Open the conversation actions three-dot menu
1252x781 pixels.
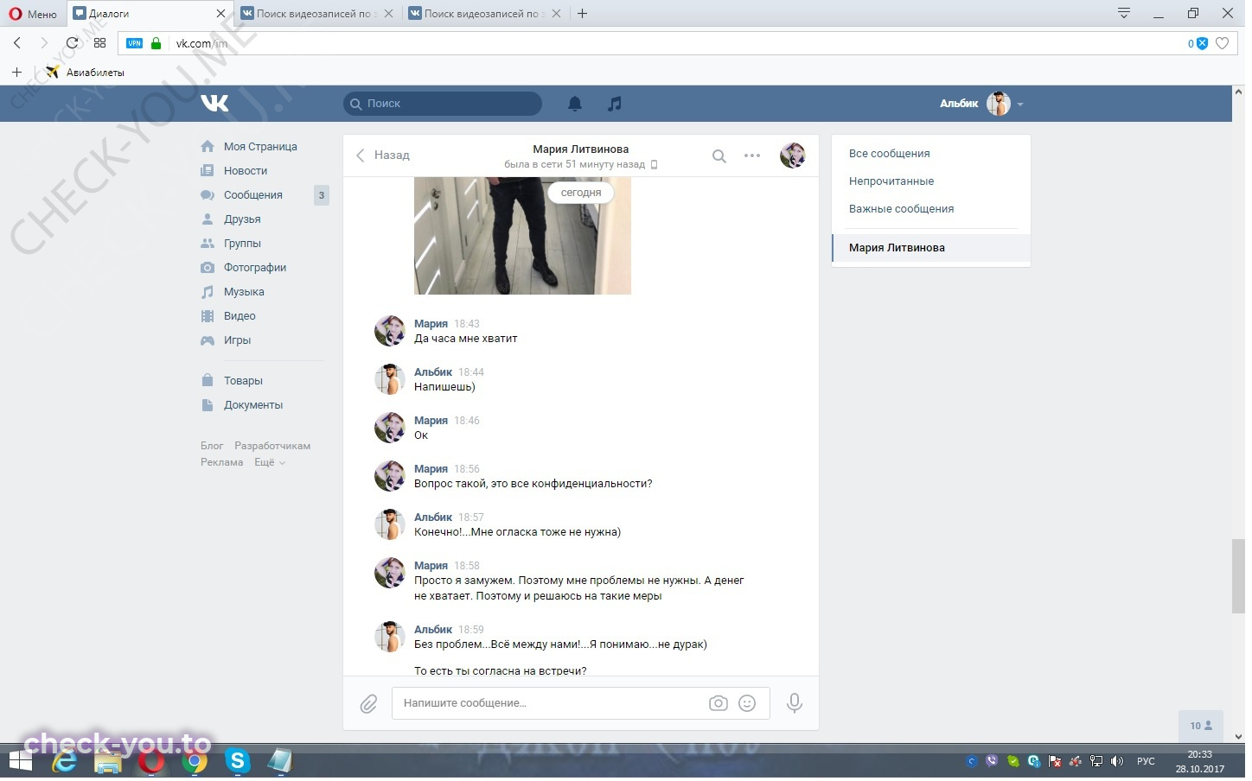pyautogui.click(x=752, y=156)
